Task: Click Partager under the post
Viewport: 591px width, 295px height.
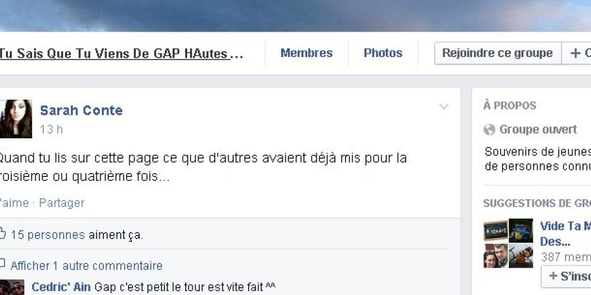Action: click(x=62, y=203)
